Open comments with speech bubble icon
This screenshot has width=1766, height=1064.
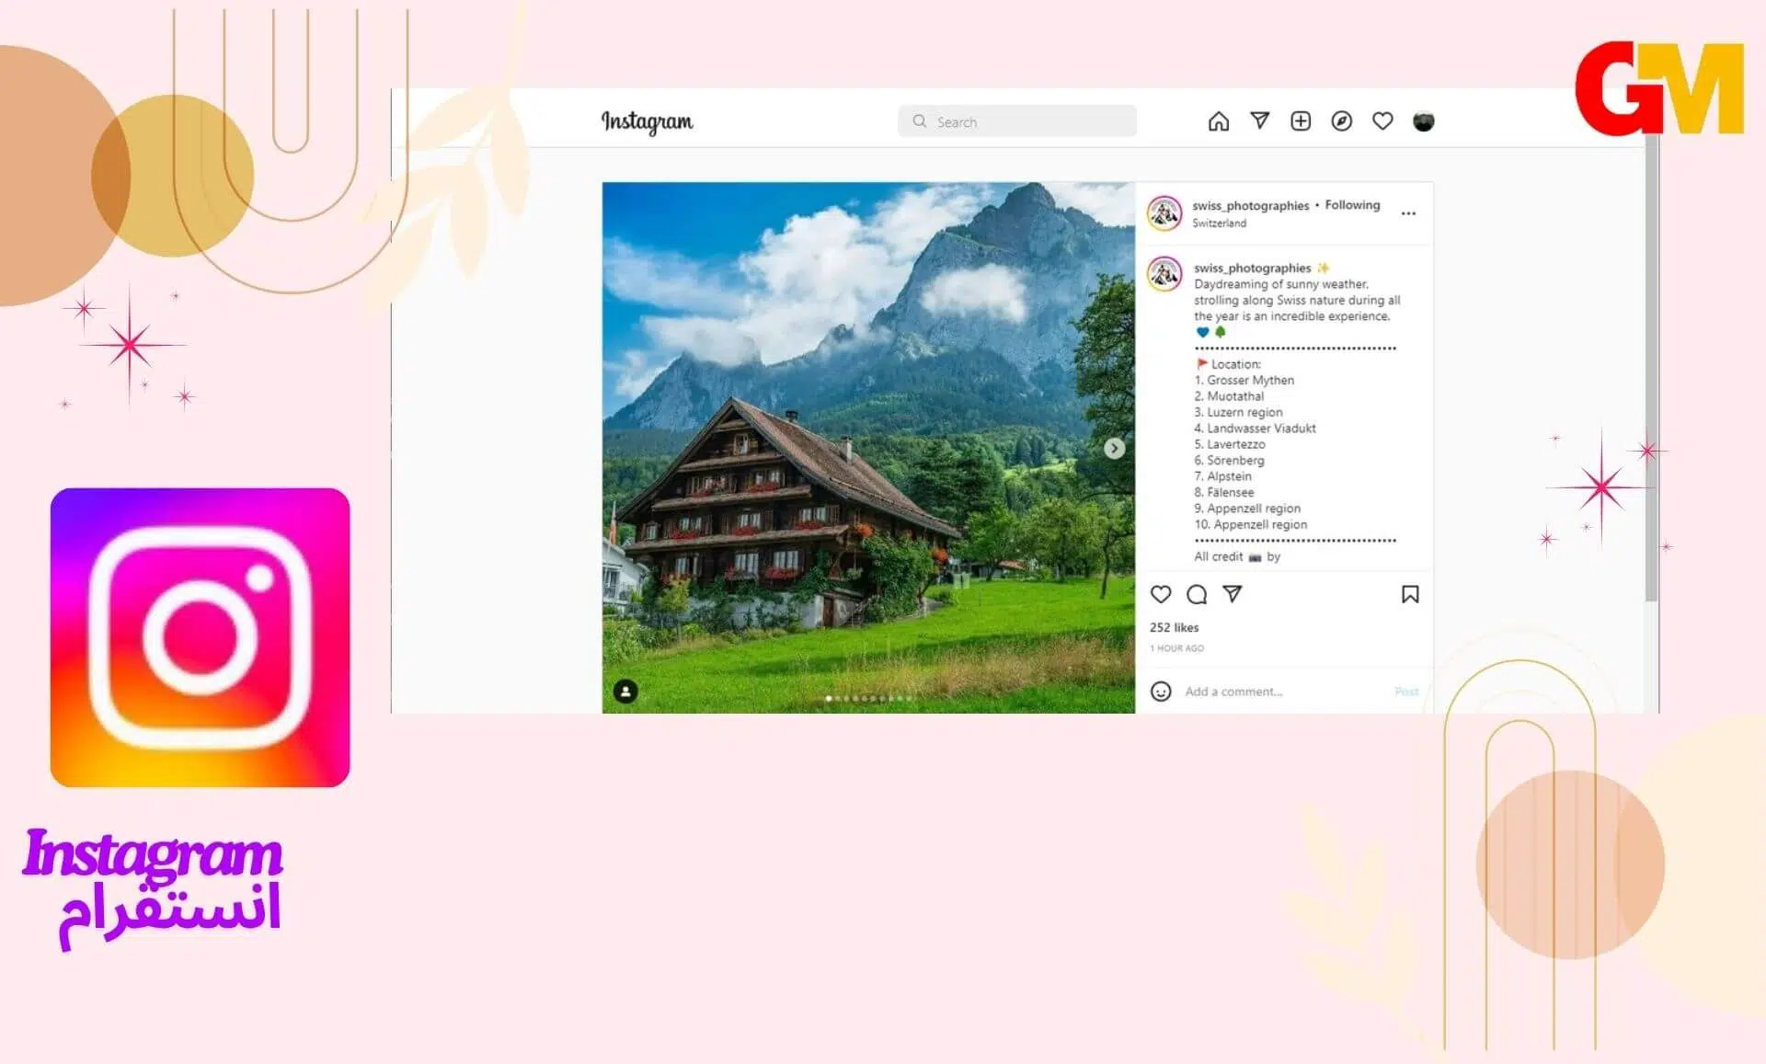pyautogui.click(x=1197, y=594)
